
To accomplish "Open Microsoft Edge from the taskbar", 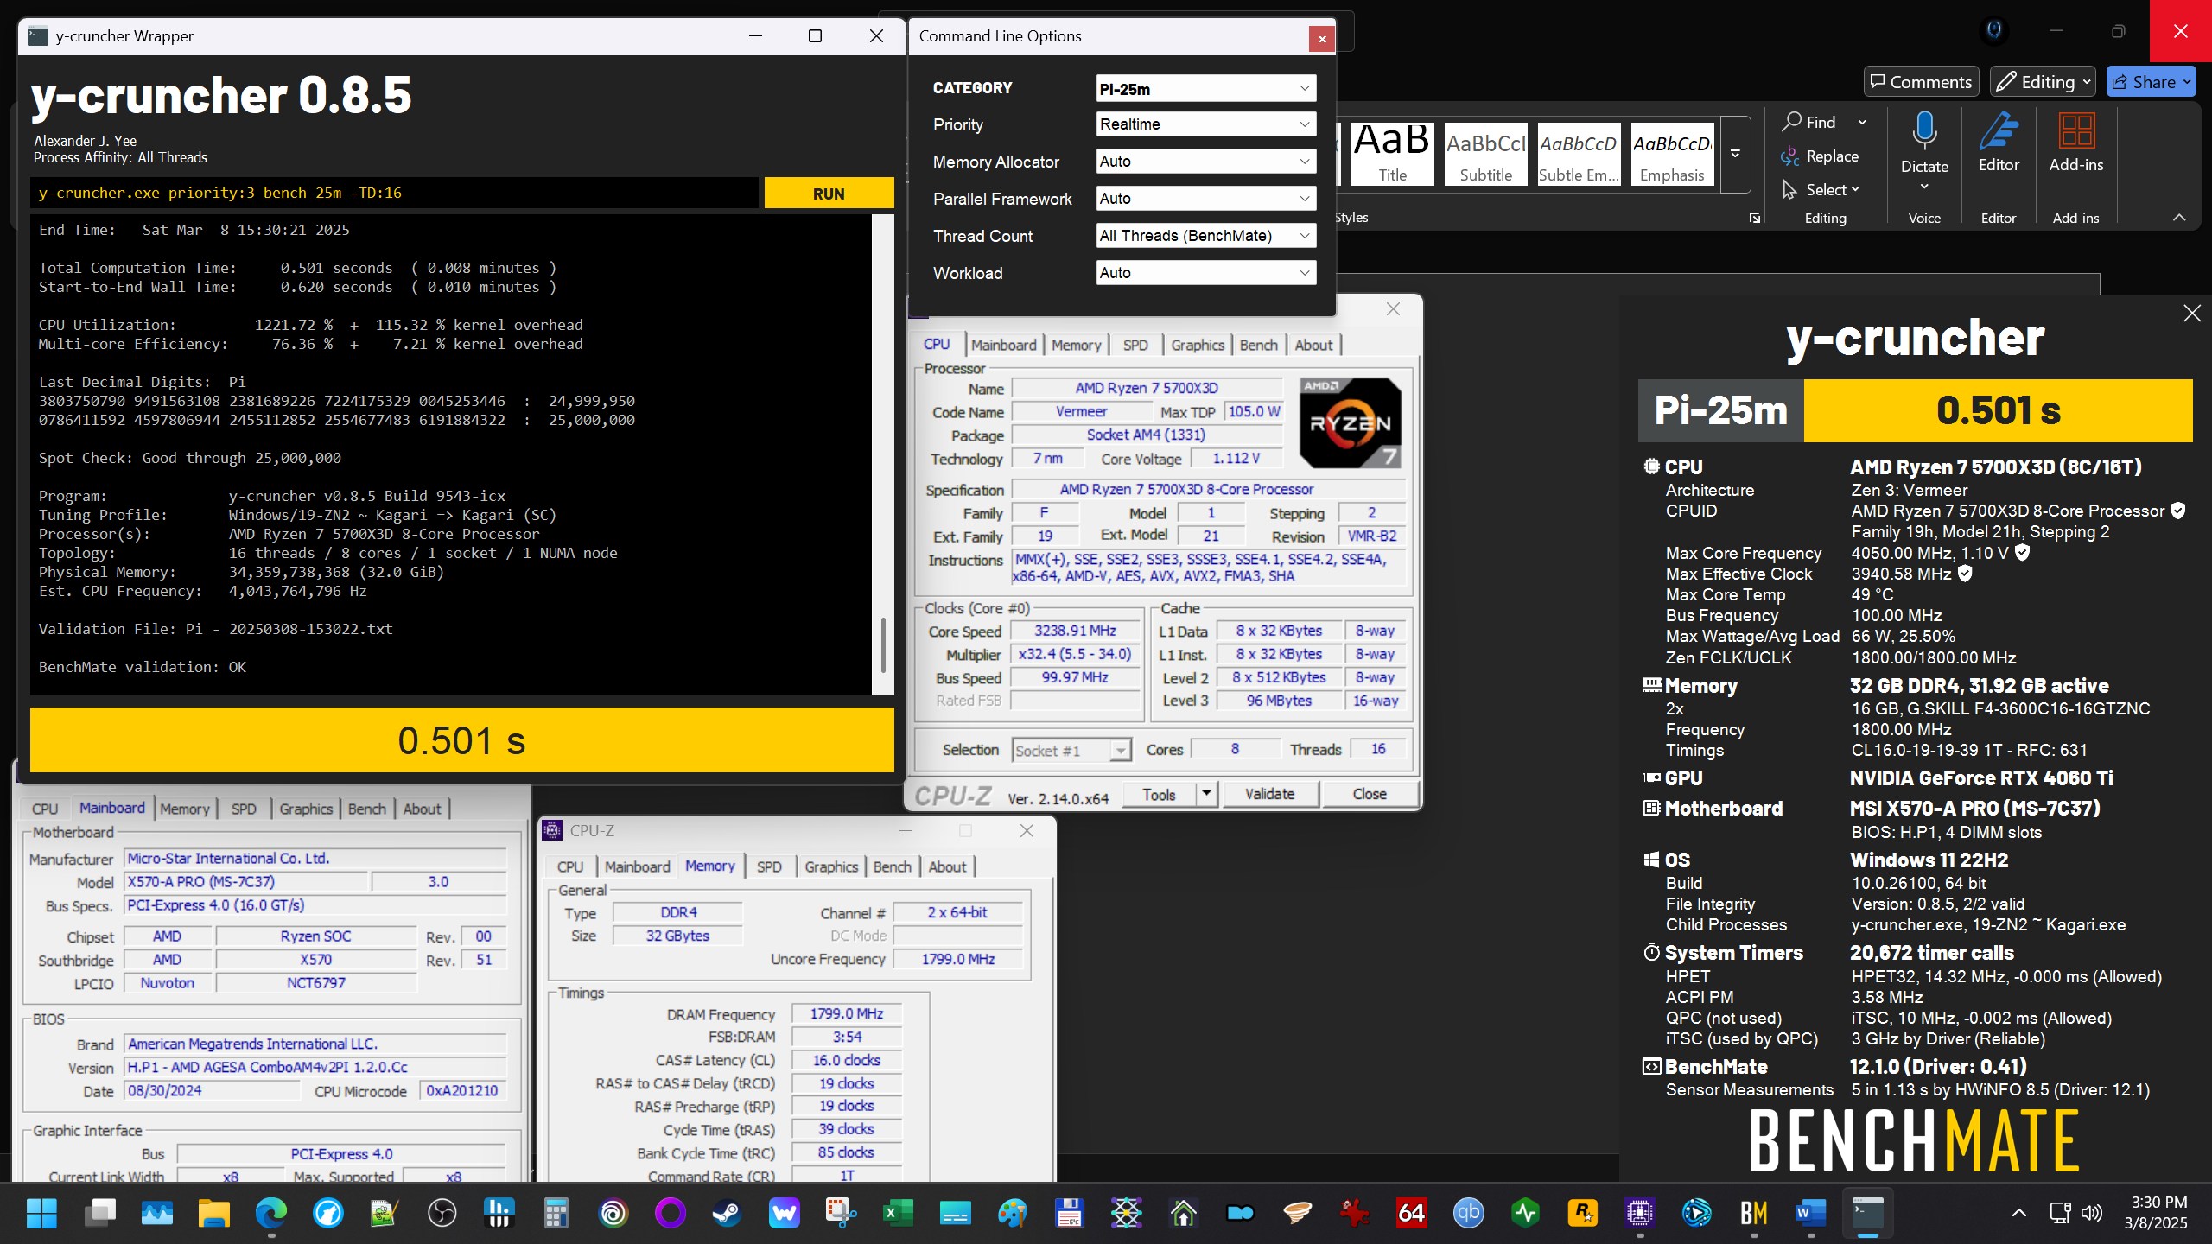I will click(270, 1214).
